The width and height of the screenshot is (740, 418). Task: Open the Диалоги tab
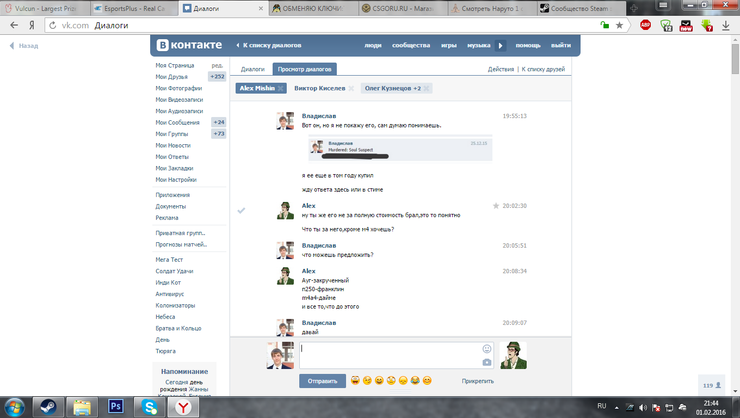(x=253, y=69)
